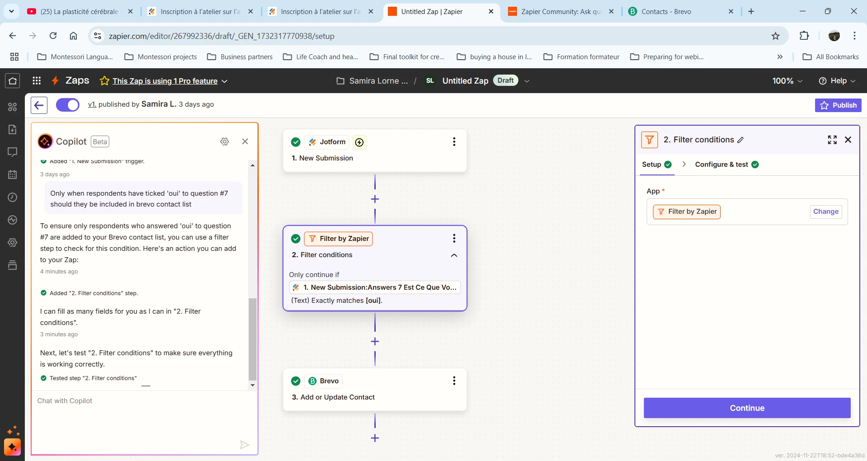Click the Filter by Zapier app chip in setup
Screen dimensions: 867x461
pos(687,212)
